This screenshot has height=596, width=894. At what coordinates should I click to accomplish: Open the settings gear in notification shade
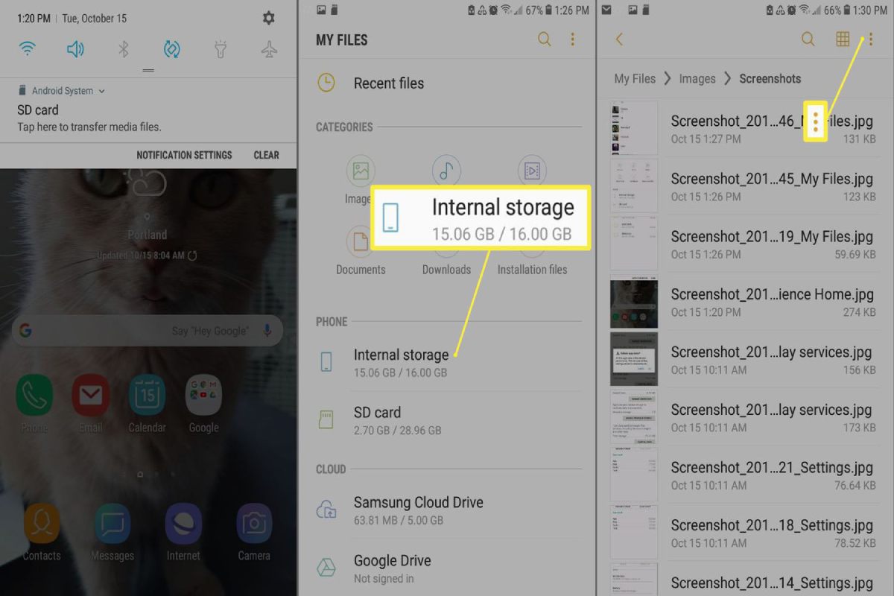pos(269,18)
